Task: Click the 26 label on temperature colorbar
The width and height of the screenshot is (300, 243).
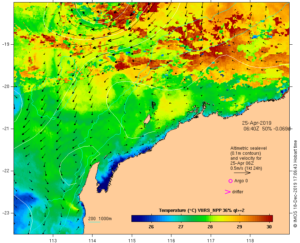Action: [151, 227]
